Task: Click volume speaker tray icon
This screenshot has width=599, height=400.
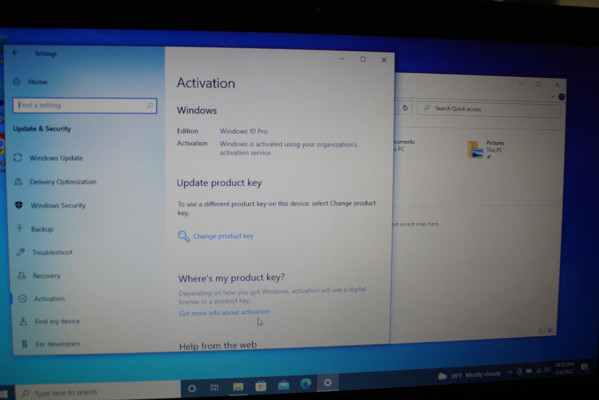Action: 547,370
